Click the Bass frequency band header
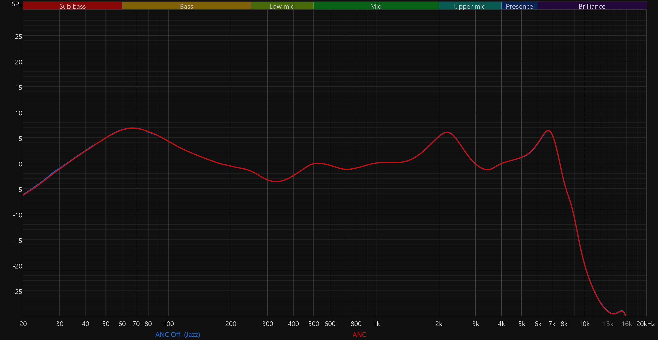Viewport: 658px width, 340px height. (x=186, y=6)
